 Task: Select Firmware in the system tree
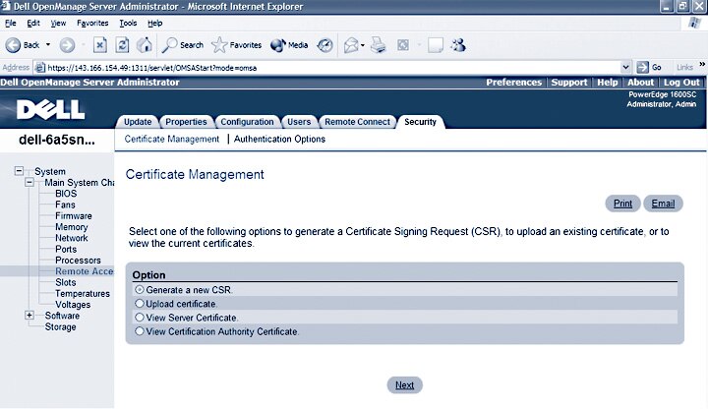click(x=74, y=215)
